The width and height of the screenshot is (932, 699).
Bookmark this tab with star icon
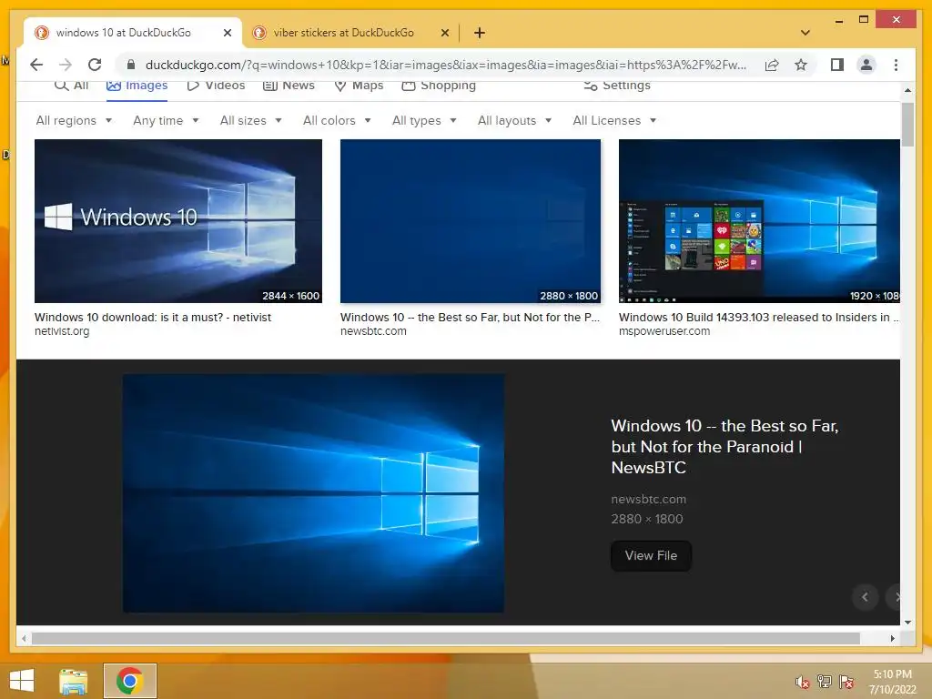(801, 65)
